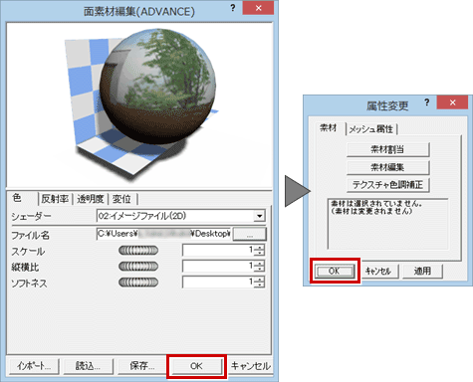Click the スケール slider wheel

pos(138,251)
